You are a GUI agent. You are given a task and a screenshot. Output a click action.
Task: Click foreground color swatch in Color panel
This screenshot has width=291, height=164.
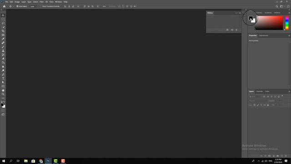[251, 18]
